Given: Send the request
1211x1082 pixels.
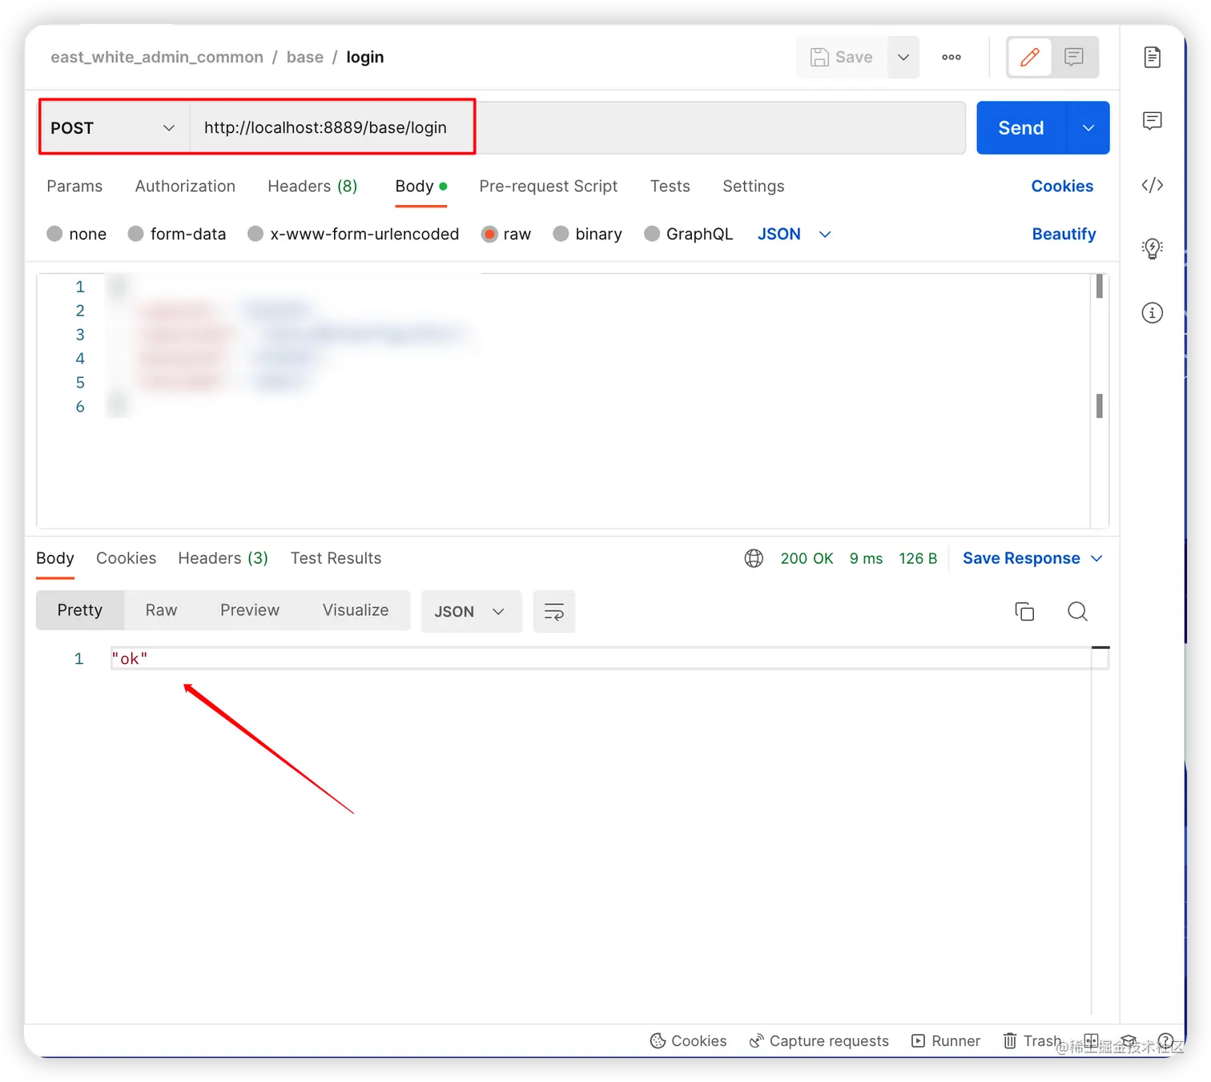Looking at the screenshot, I should pyautogui.click(x=1021, y=127).
